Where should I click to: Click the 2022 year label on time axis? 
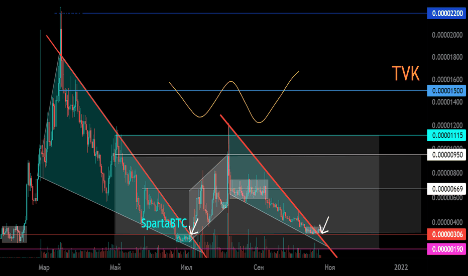[x=401, y=267]
